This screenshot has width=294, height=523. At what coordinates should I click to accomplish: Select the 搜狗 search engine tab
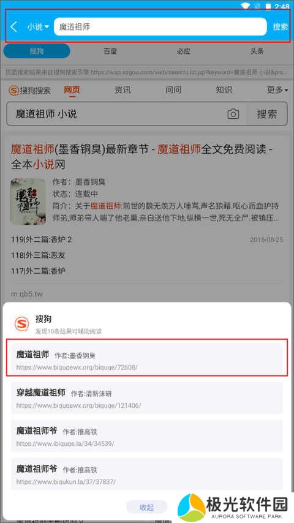click(37, 51)
